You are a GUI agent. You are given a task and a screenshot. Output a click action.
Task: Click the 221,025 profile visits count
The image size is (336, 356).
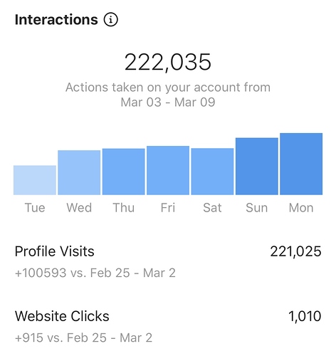[x=295, y=251]
